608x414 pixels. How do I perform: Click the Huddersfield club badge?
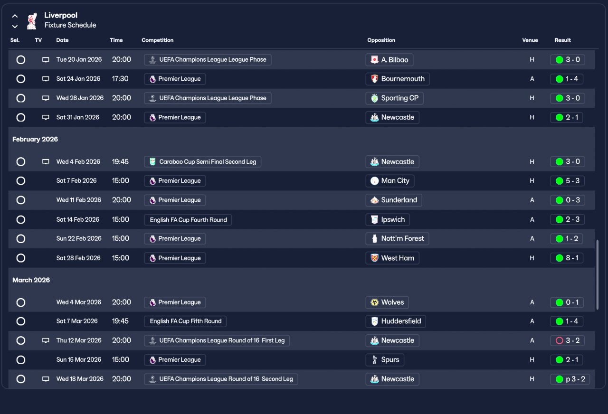point(374,321)
